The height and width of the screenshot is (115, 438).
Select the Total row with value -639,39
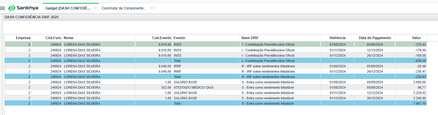coord(216,61)
